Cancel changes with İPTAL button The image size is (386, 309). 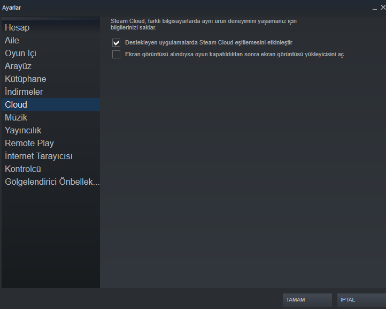[361, 300]
